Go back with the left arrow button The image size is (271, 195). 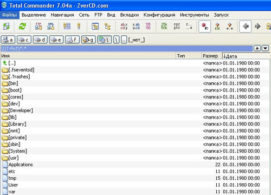tap(246, 27)
